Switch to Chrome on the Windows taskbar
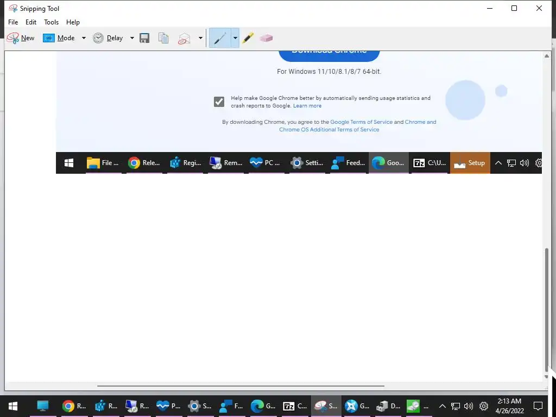The image size is (556, 417). click(x=74, y=406)
